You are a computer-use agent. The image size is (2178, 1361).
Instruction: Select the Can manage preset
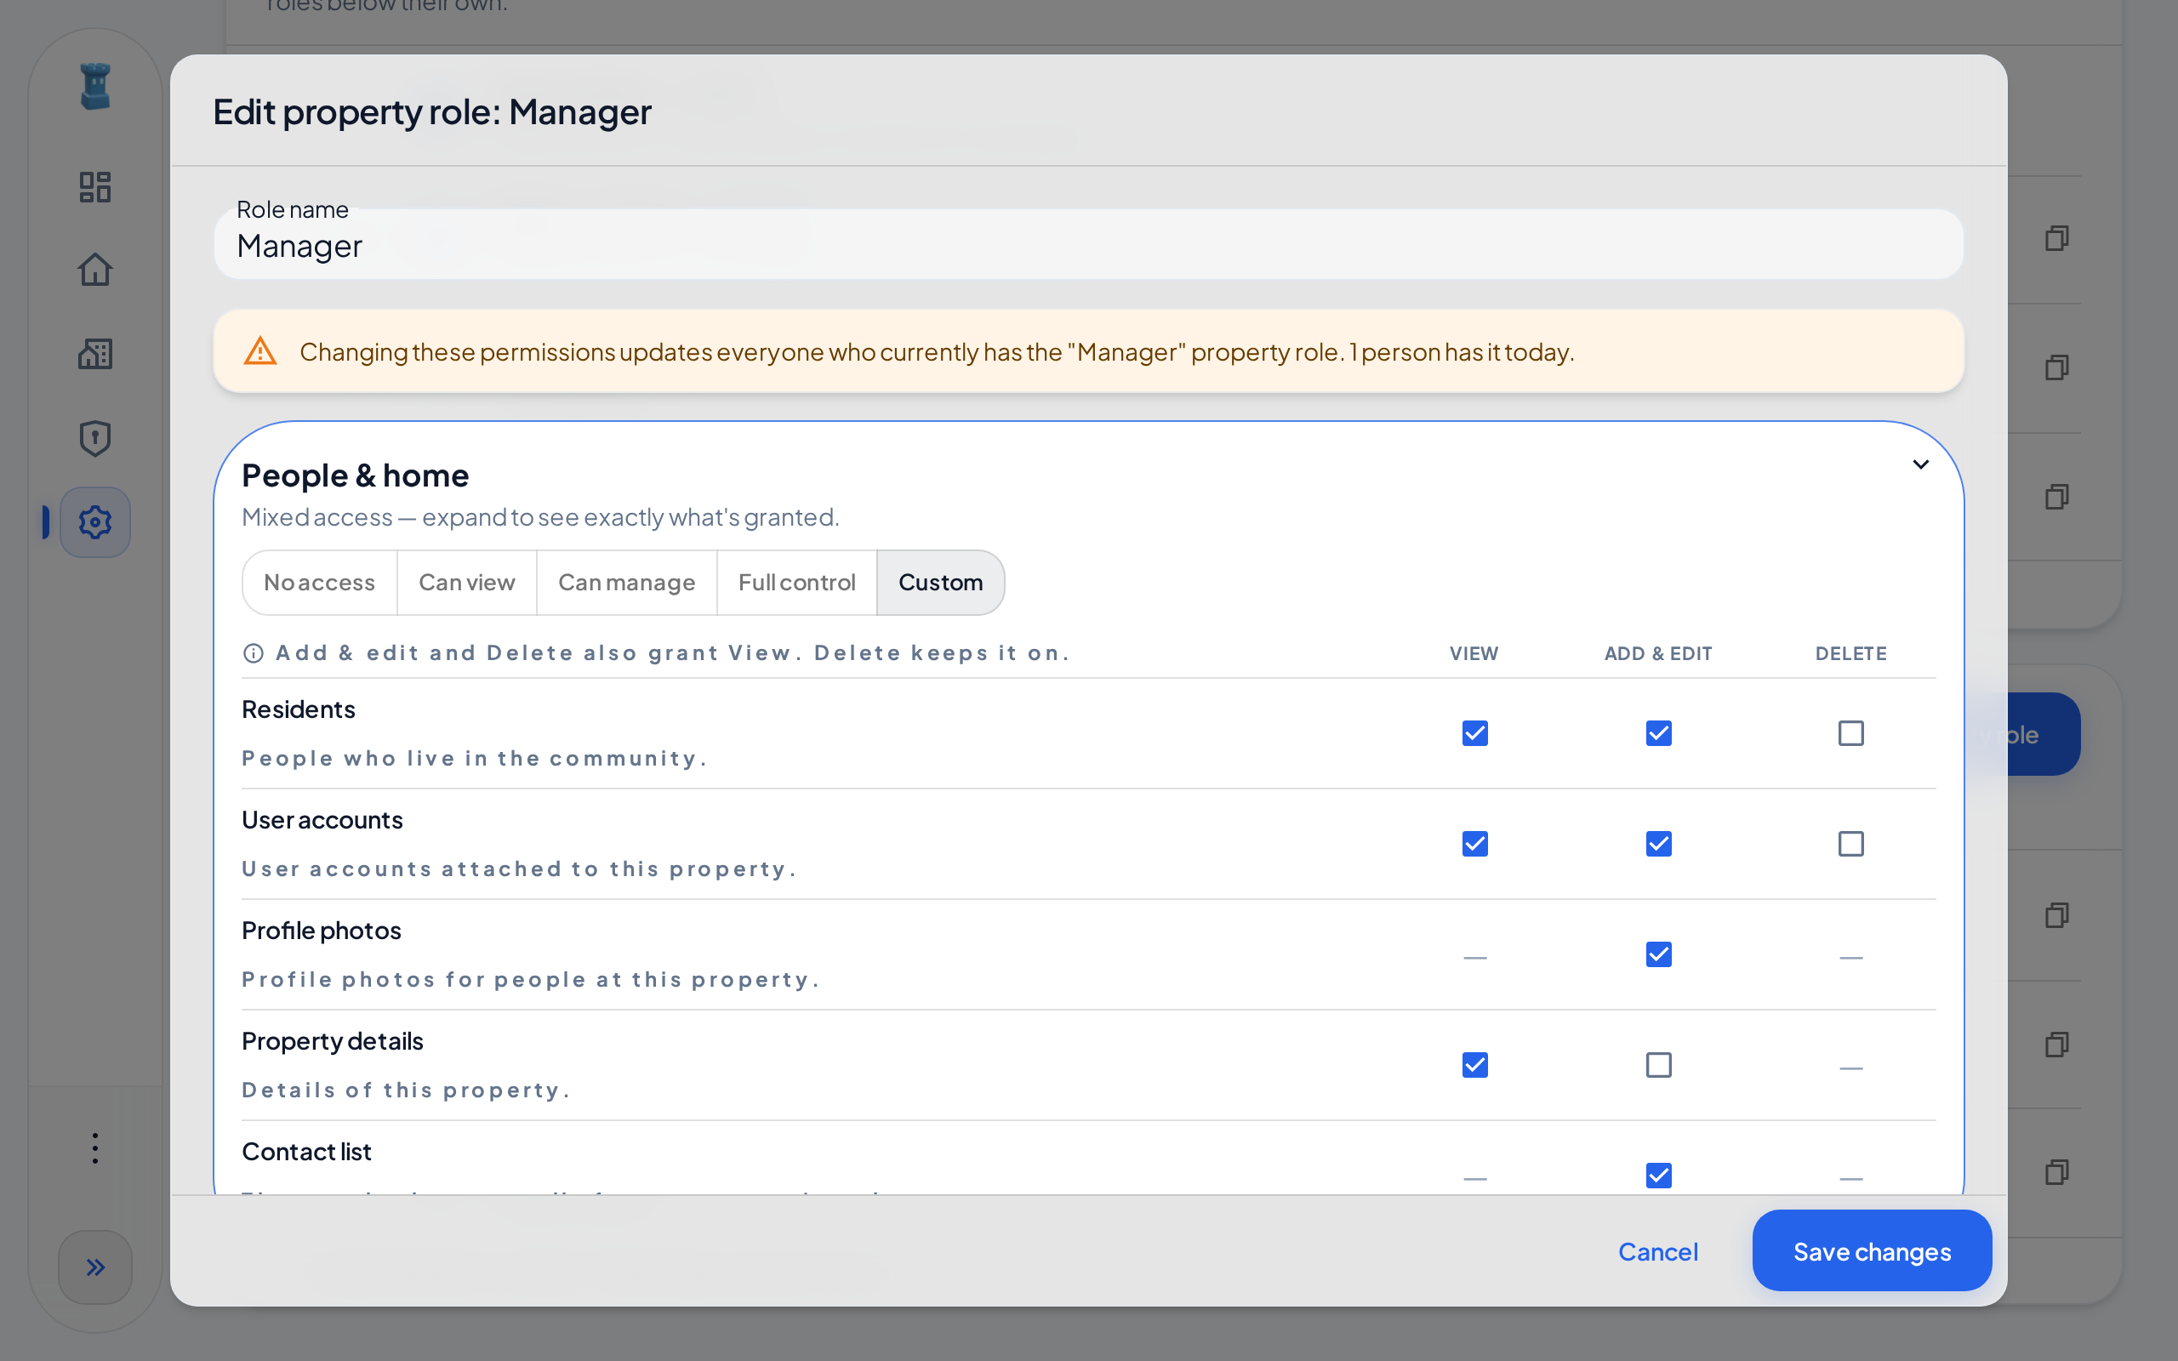tap(626, 583)
